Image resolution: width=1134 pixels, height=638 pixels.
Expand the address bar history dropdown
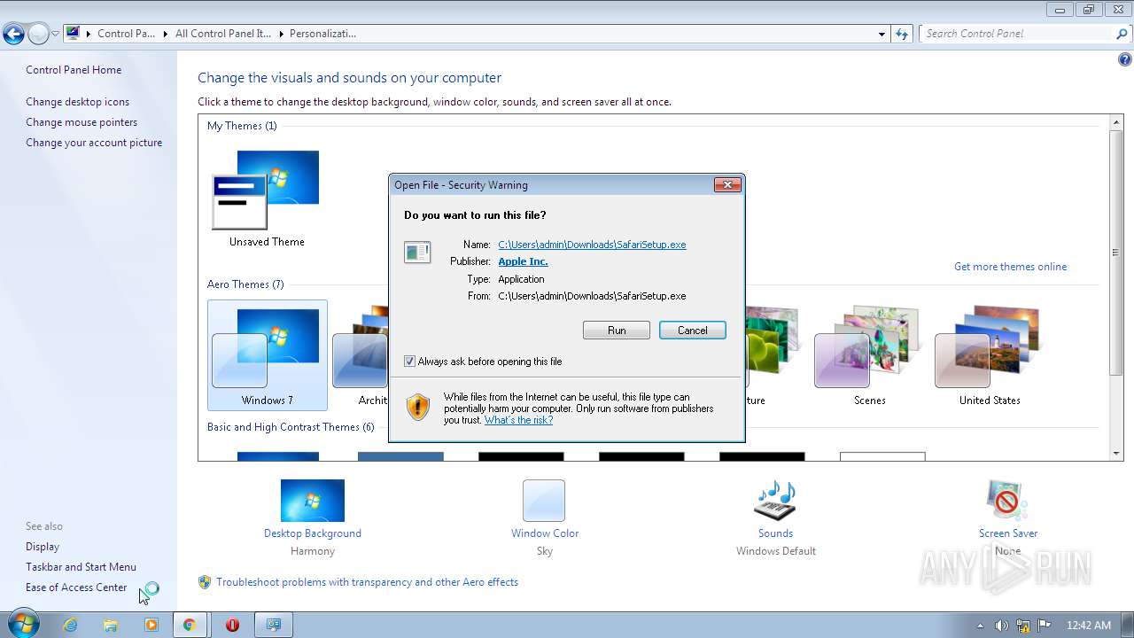point(882,34)
